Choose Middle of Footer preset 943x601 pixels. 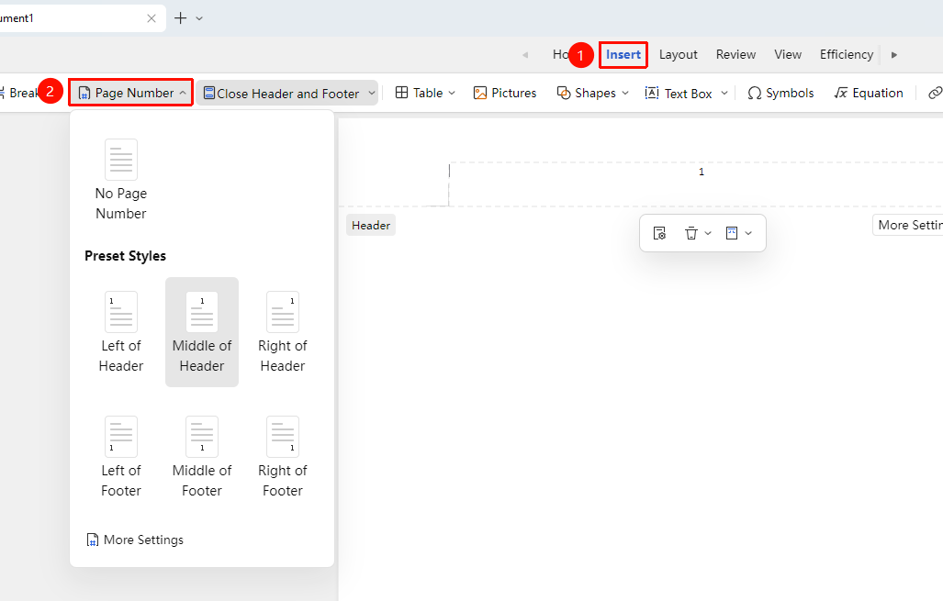click(x=202, y=457)
